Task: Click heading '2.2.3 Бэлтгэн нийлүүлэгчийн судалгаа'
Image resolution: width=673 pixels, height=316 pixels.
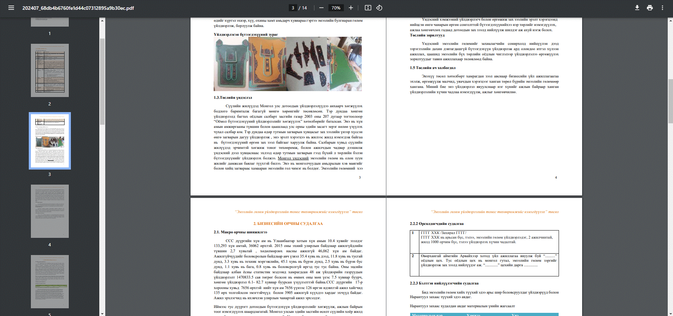Action: pyautogui.click(x=444, y=283)
